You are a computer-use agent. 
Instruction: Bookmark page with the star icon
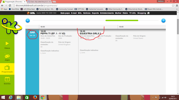[x=173, y=6]
